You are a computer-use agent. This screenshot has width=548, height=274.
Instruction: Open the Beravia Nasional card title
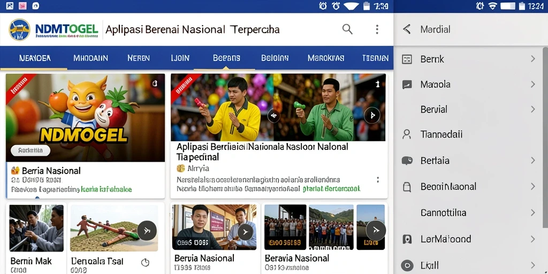(x=297, y=258)
